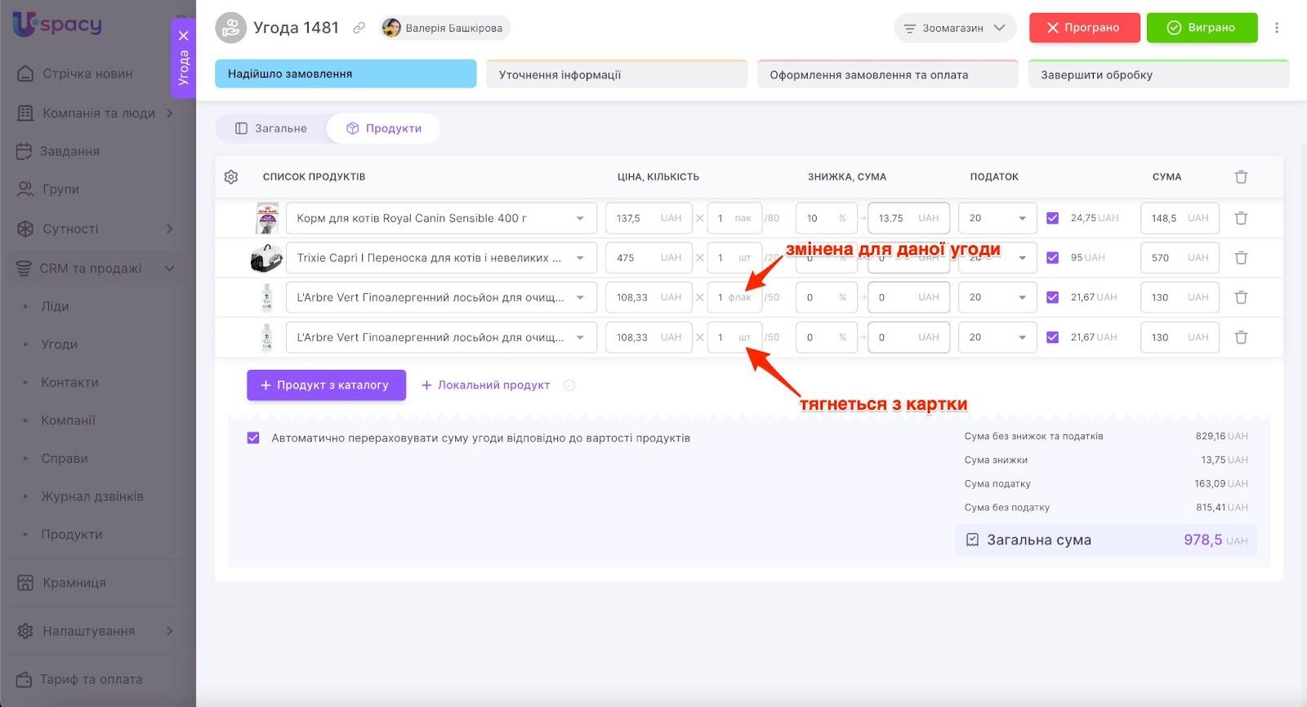Open the Зоомагазин funnel dropdown
Image resolution: width=1307 pixels, height=707 pixels.
(955, 28)
